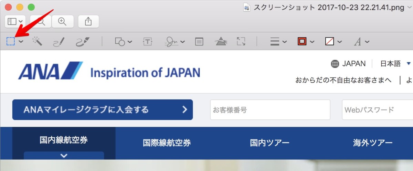Zoom out with the magnifier minus button
413x171 pixels.
pos(41,21)
